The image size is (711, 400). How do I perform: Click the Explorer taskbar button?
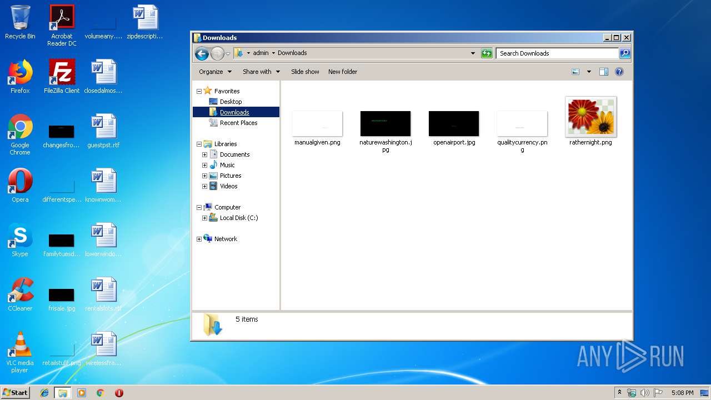[x=63, y=393]
